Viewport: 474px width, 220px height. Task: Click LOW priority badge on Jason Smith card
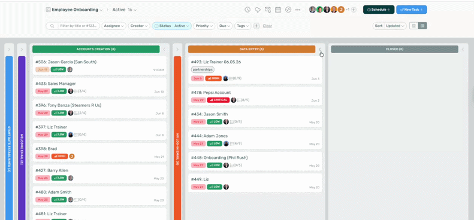(x=215, y=122)
